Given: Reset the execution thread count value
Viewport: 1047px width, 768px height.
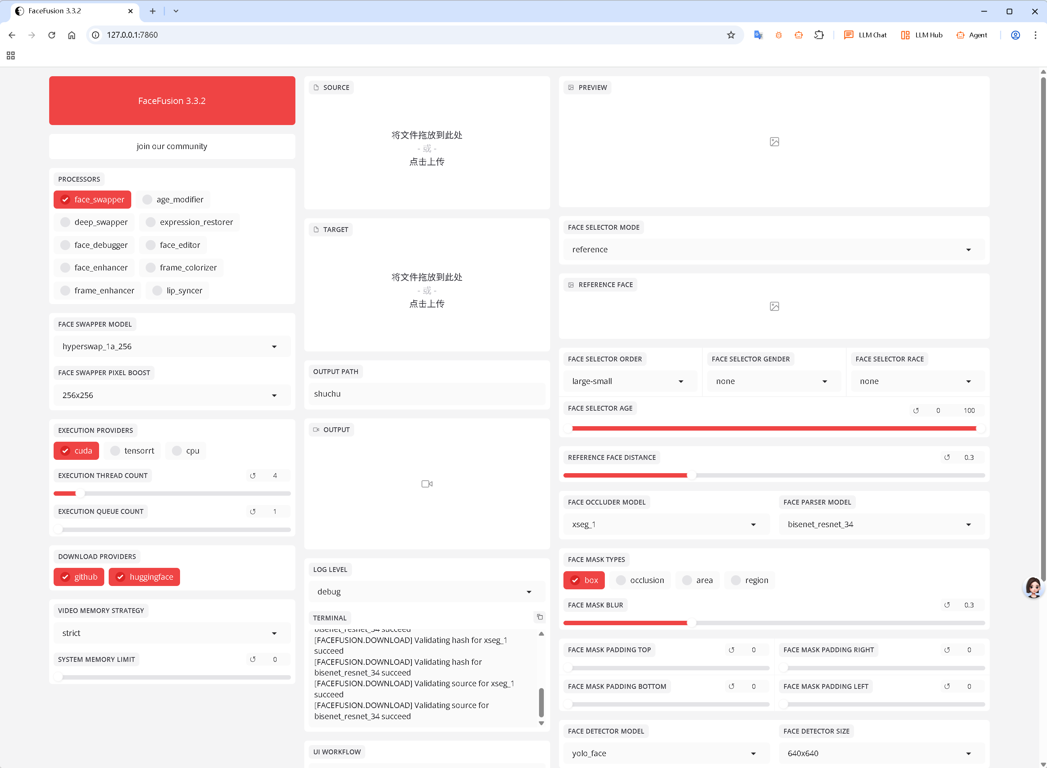Looking at the screenshot, I should pos(253,476).
